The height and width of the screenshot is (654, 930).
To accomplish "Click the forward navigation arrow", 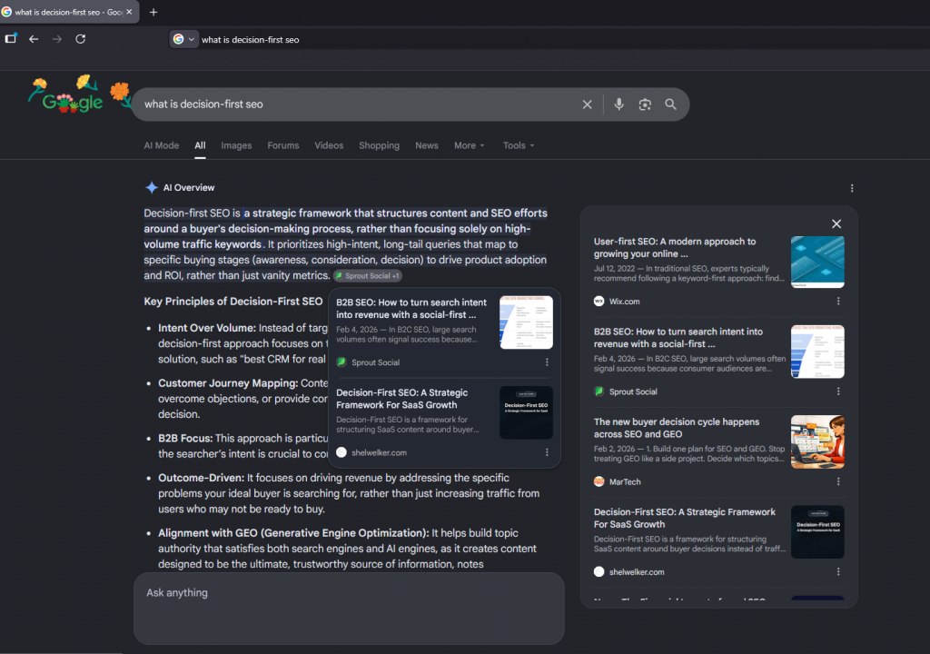I will [57, 39].
